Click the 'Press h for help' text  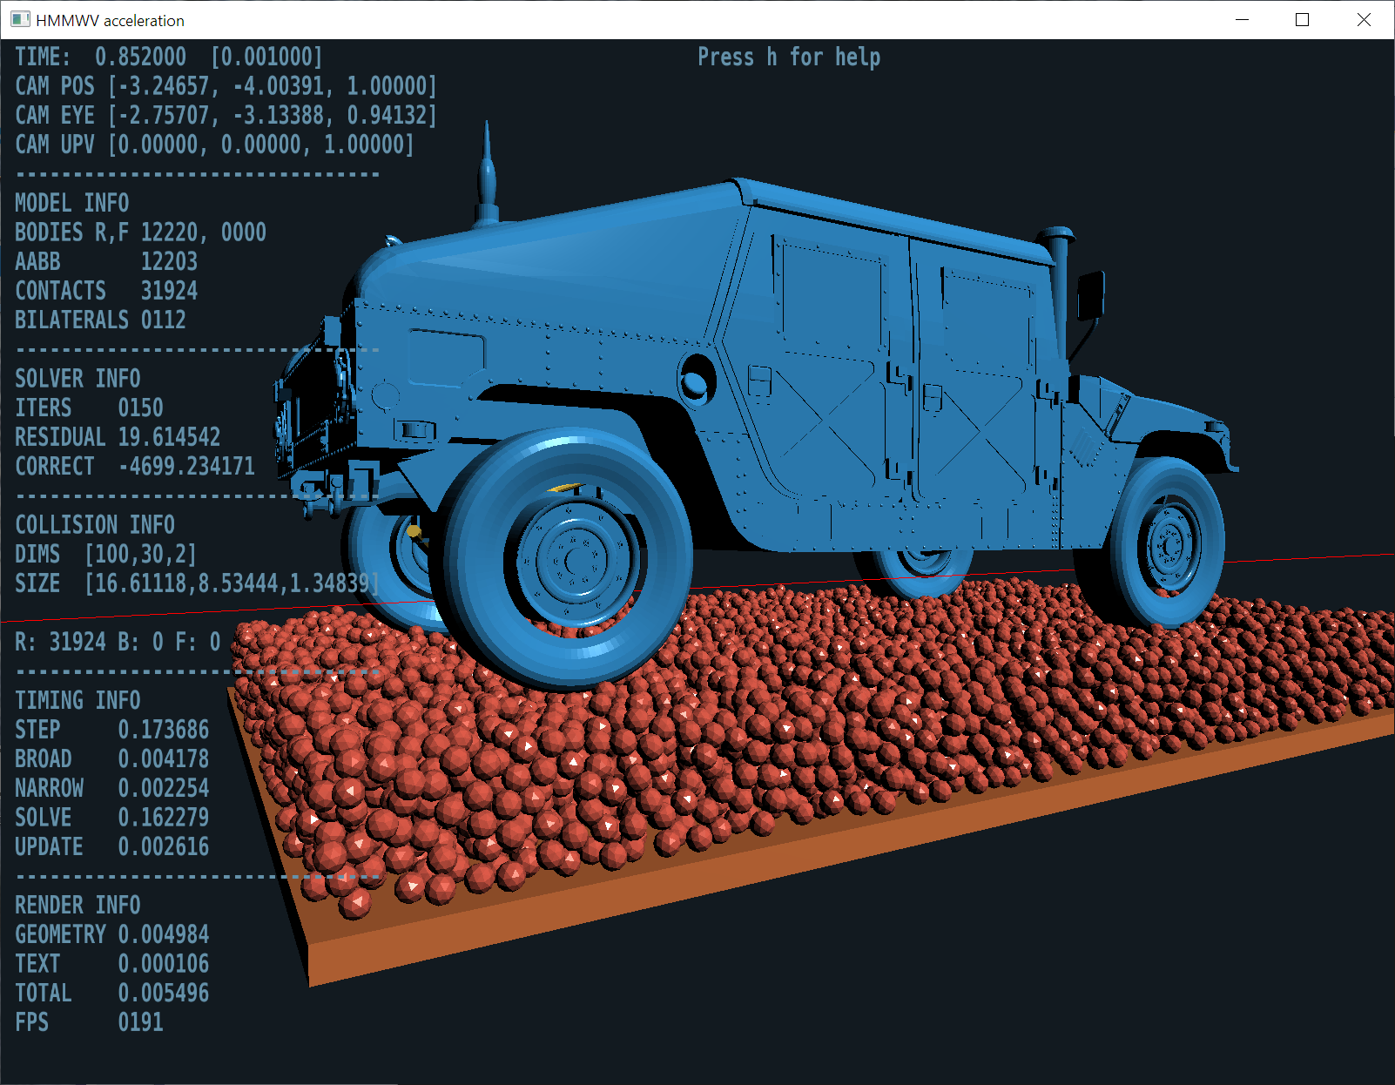pyautogui.click(x=788, y=57)
